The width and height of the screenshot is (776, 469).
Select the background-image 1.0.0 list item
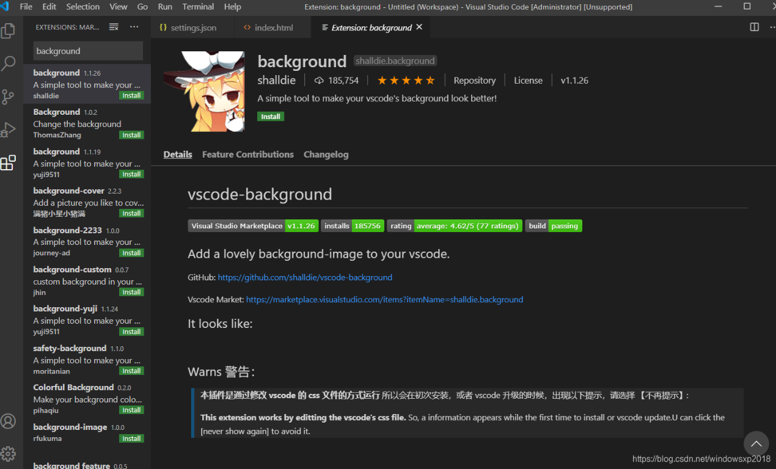(87, 432)
